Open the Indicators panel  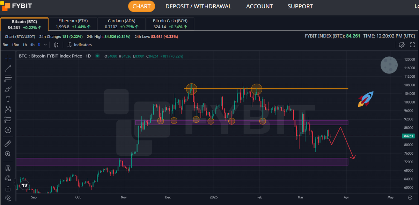tap(80, 45)
